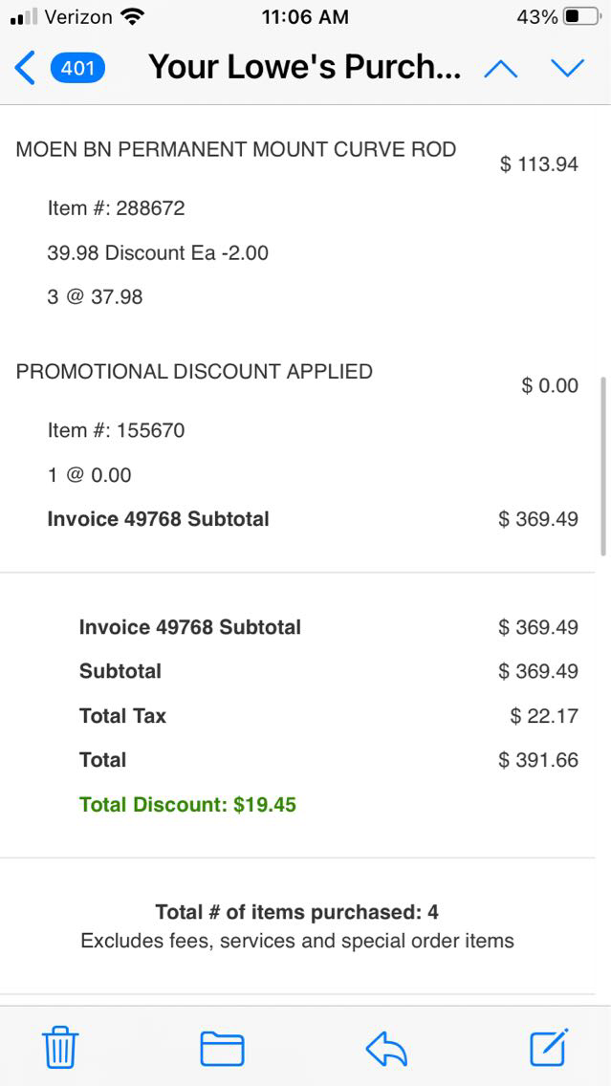Reply using the arrow icon
The image size is (611, 1086).
click(386, 1049)
